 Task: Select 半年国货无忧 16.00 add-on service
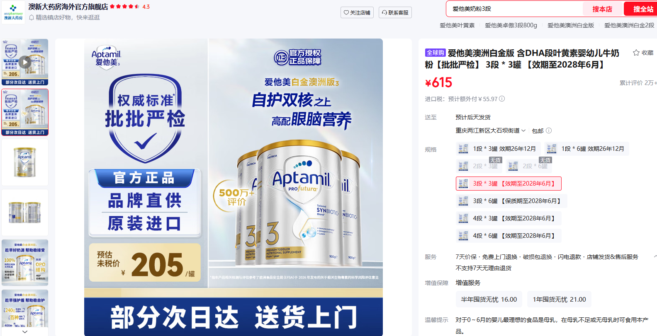point(489,299)
